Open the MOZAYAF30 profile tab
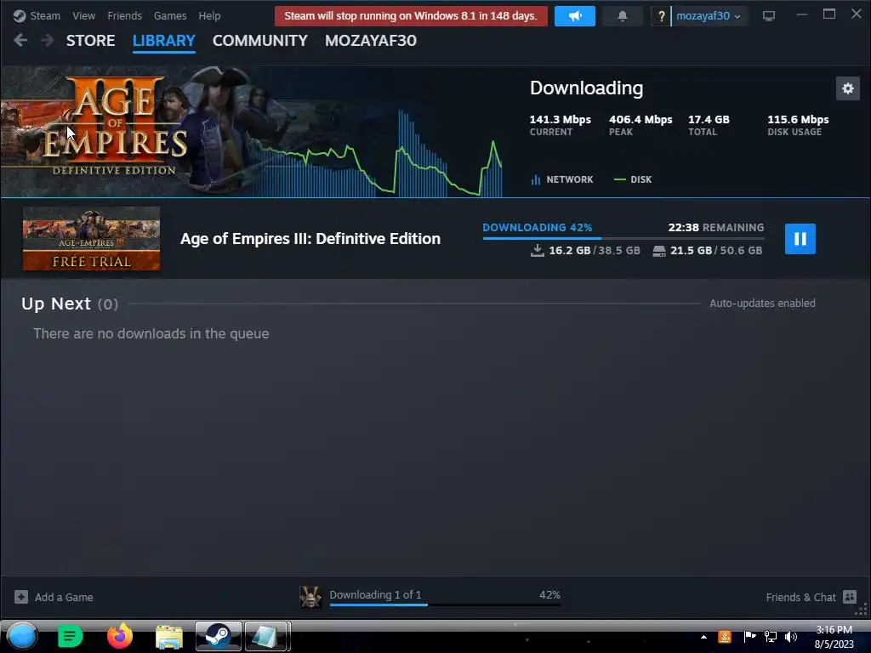Image resolution: width=871 pixels, height=653 pixels. pos(371,41)
